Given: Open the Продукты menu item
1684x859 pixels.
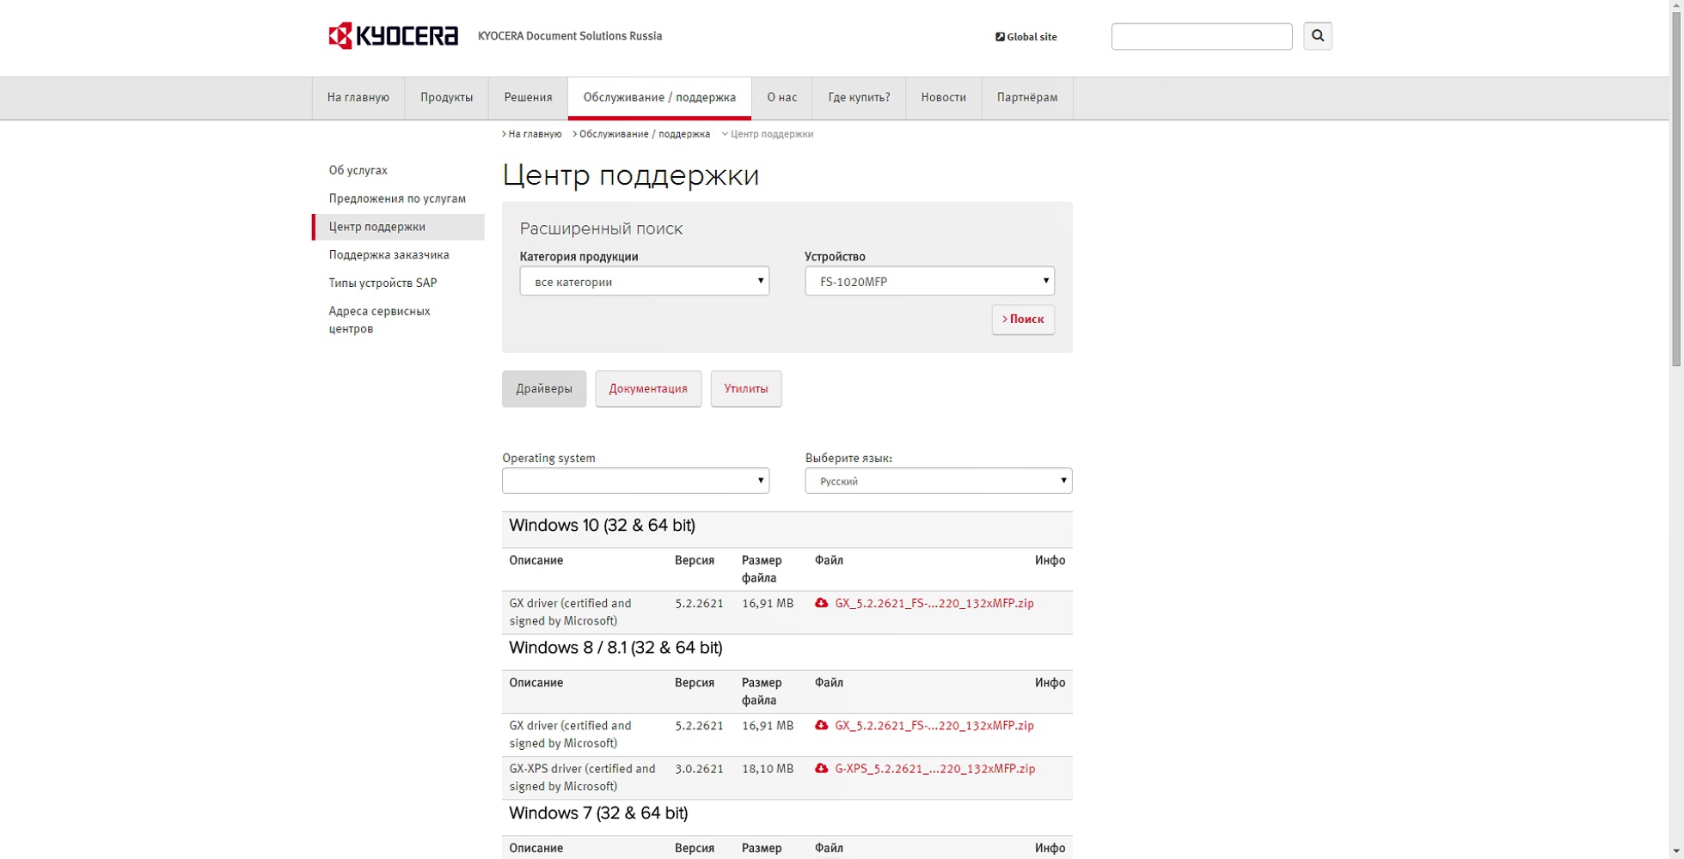Looking at the screenshot, I should [x=446, y=98].
